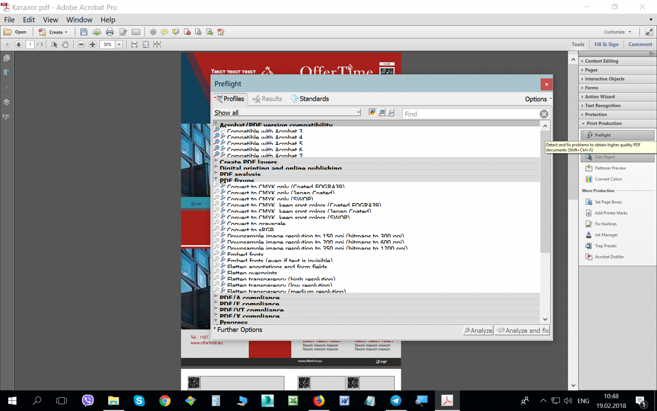Open the 50% zoom level dropdown
Viewport: 657px width, 411px height.
coord(118,44)
